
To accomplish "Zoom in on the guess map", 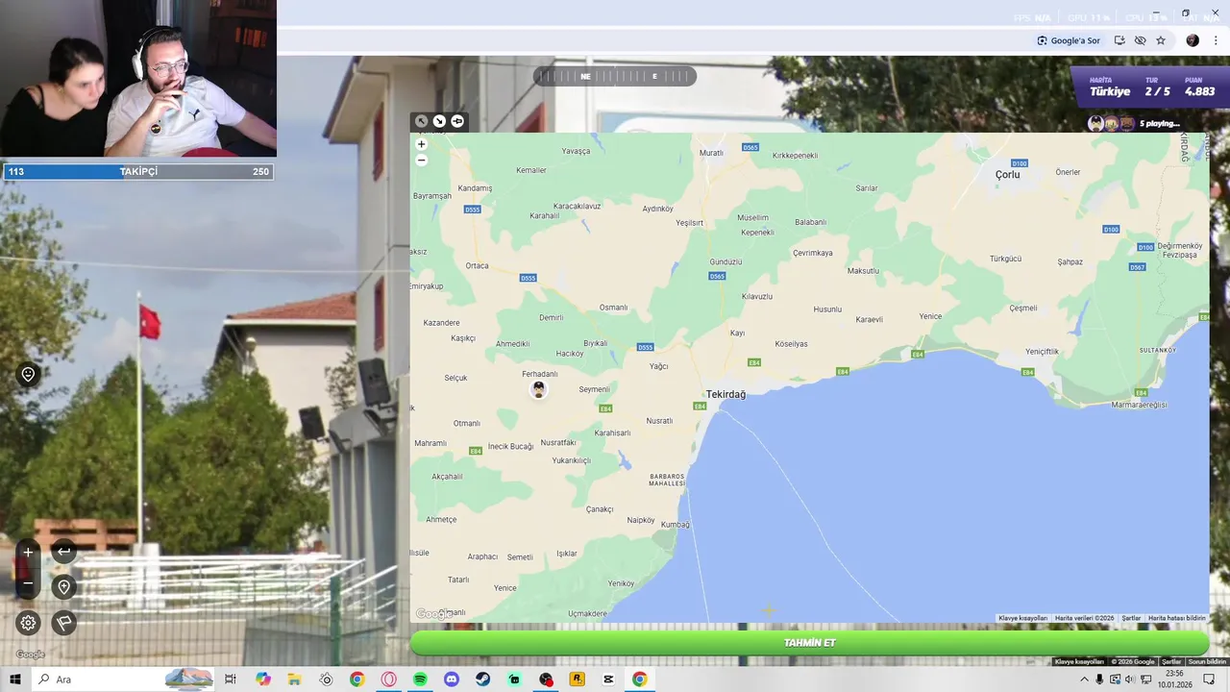I will tap(421, 144).
